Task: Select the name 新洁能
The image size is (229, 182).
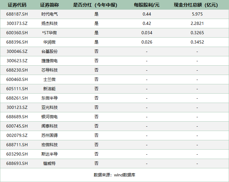Action: pyautogui.click(x=50, y=89)
